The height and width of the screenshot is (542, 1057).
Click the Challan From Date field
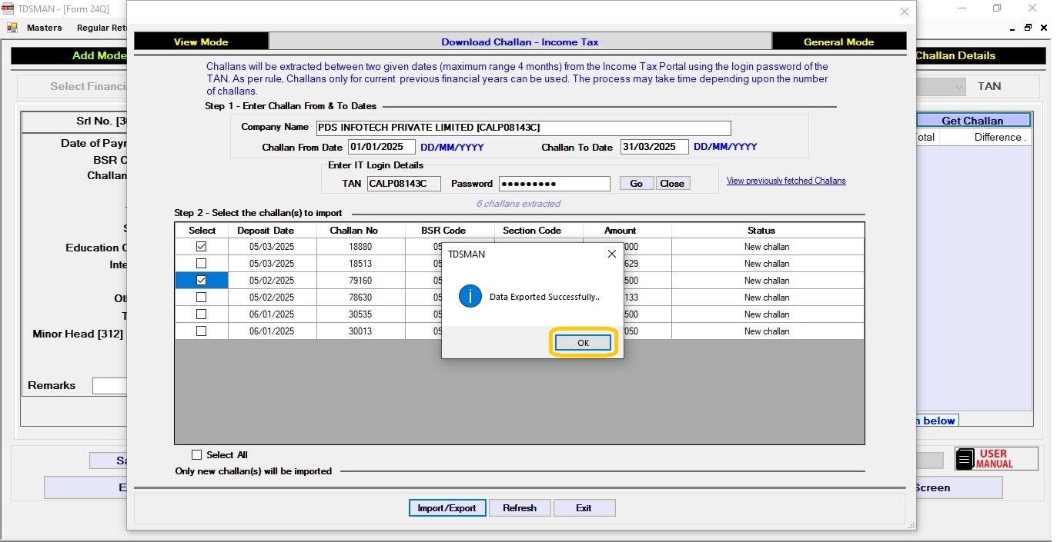point(381,147)
